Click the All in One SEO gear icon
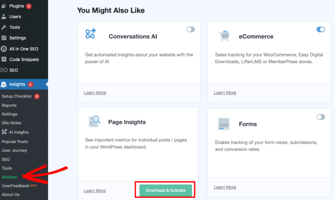Viewport: 335px width, 200px height. pos(4,49)
